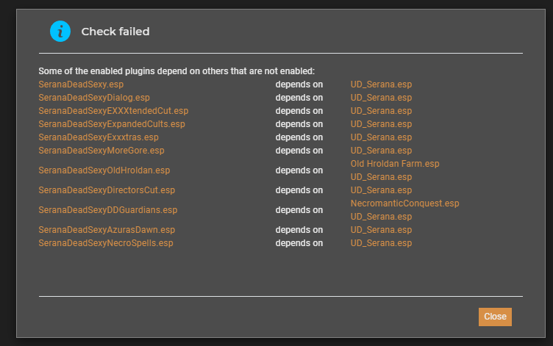Open UD_Serana.esp in SeranaDeadSexyAzurasDawn.esp row
This screenshot has width=553, height=346.
381,230
